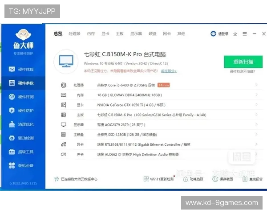Click AOC2379 23 英寸 monitor text
Screen dimensions: 267x214
pyautogui.click(x=121, y=125)
